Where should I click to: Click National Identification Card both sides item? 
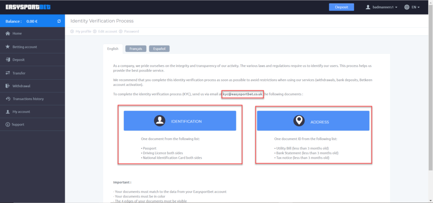click(172, 158)
